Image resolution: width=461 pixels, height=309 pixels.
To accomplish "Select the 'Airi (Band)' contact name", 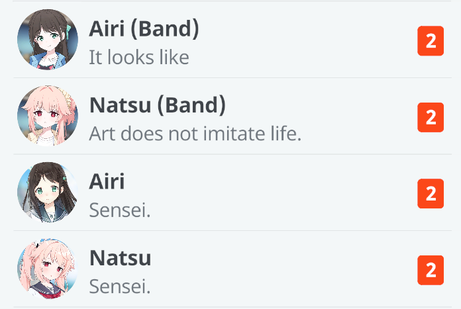I will click(x=144, y=28).
